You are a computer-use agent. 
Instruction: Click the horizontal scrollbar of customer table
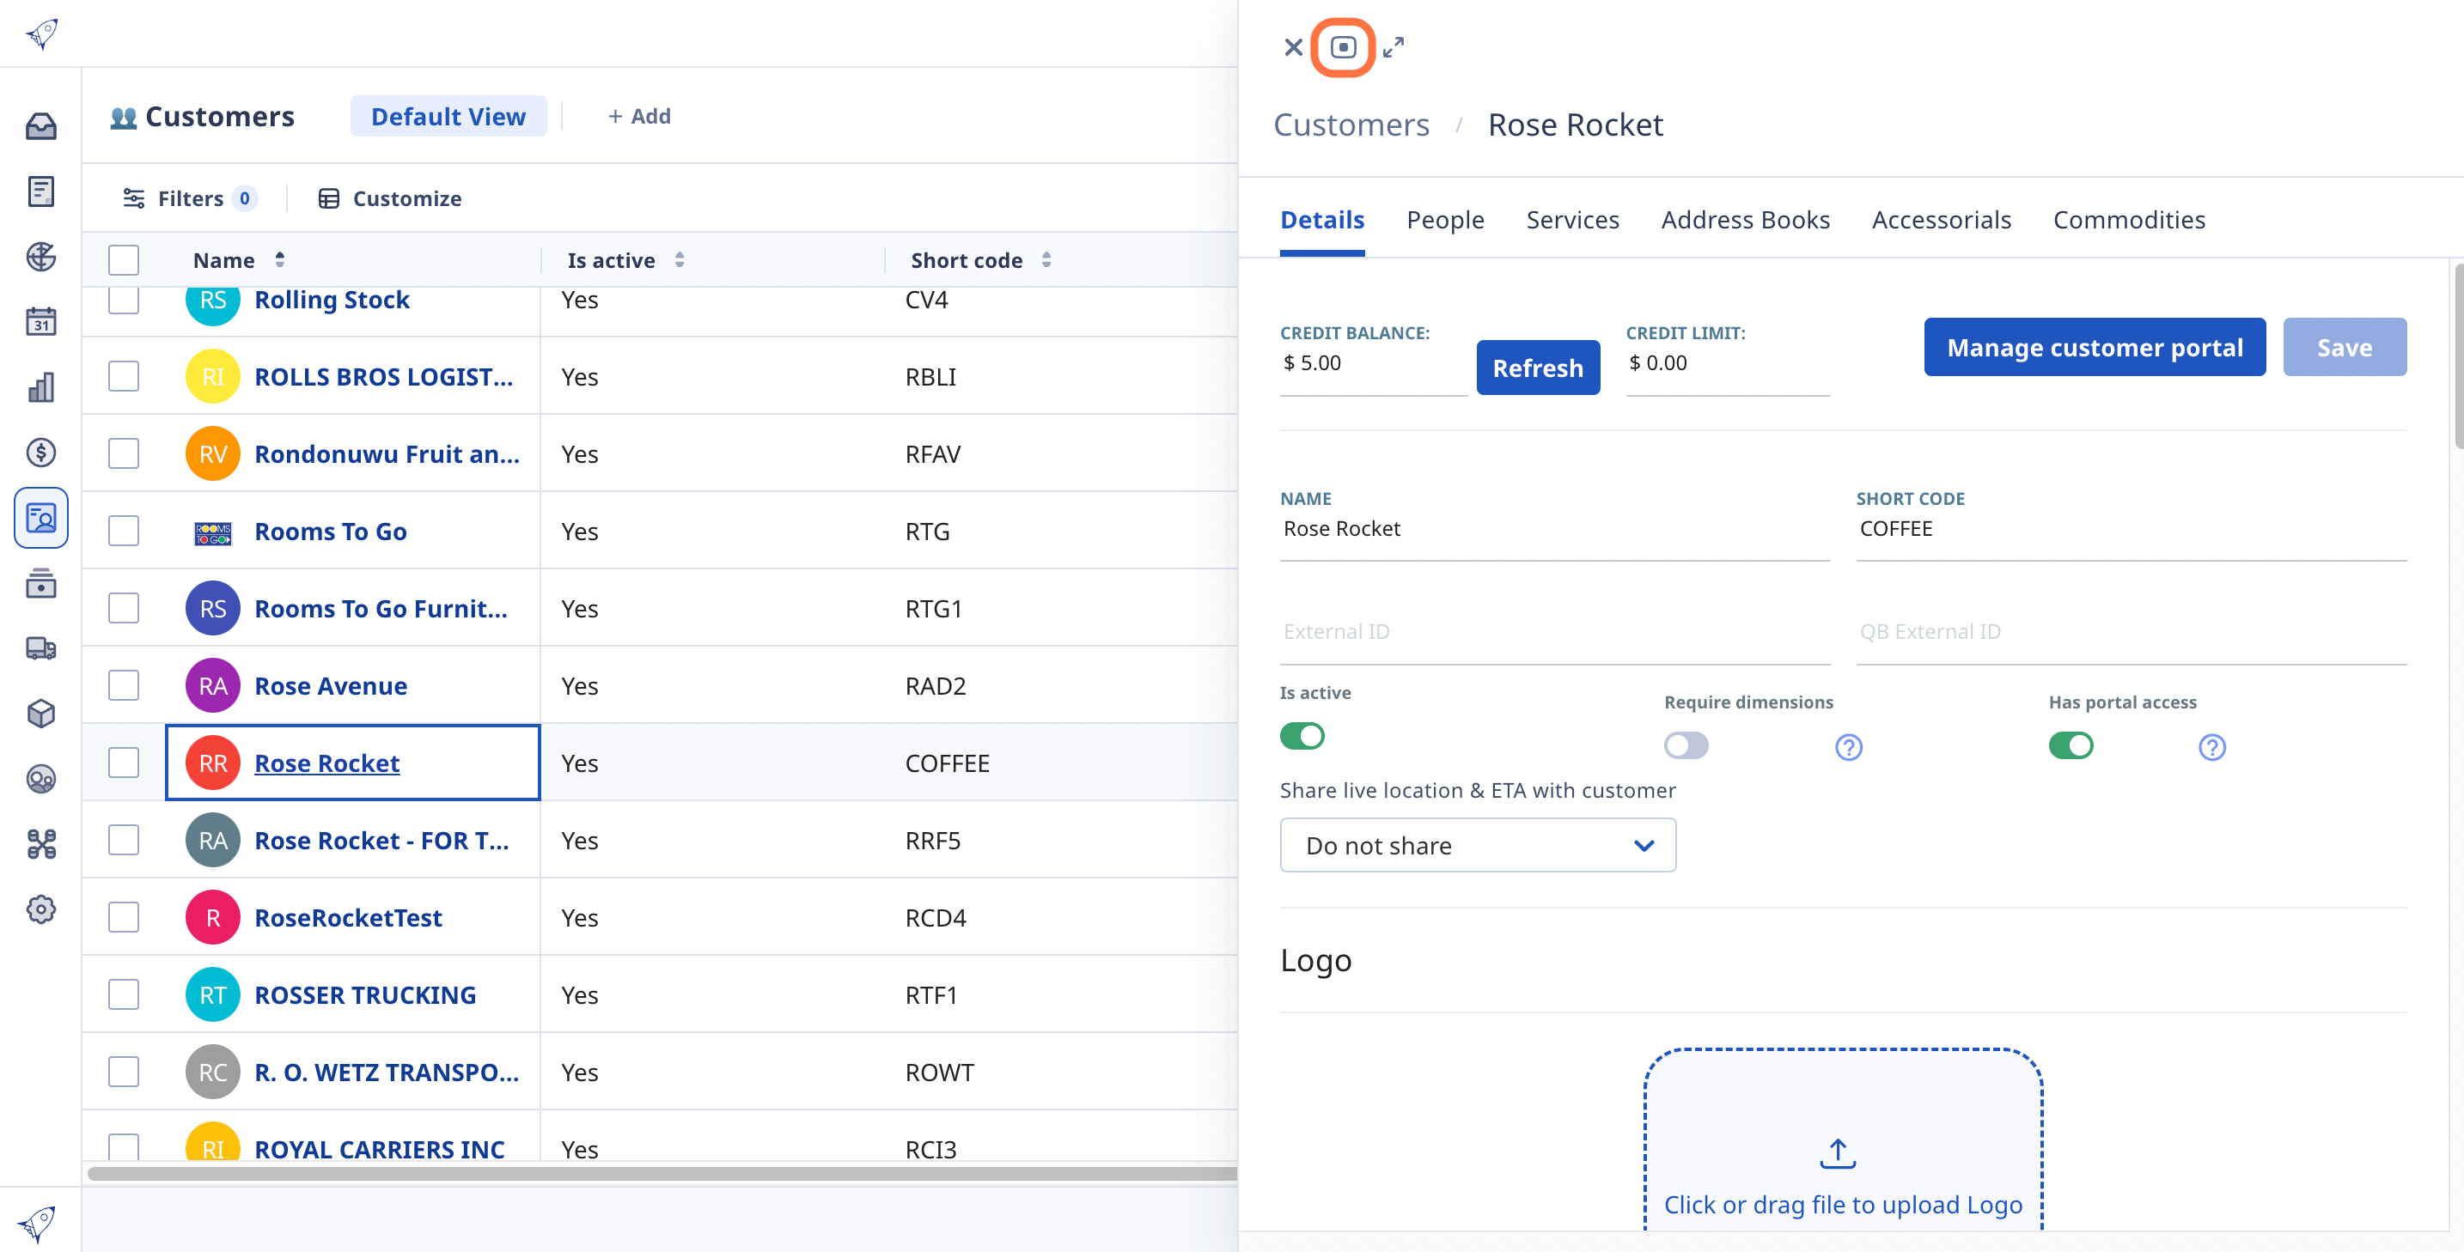[x=662, y=1174]
